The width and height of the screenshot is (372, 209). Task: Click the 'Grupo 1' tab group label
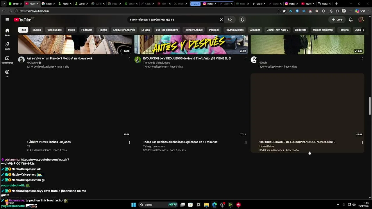click(195, 4)
